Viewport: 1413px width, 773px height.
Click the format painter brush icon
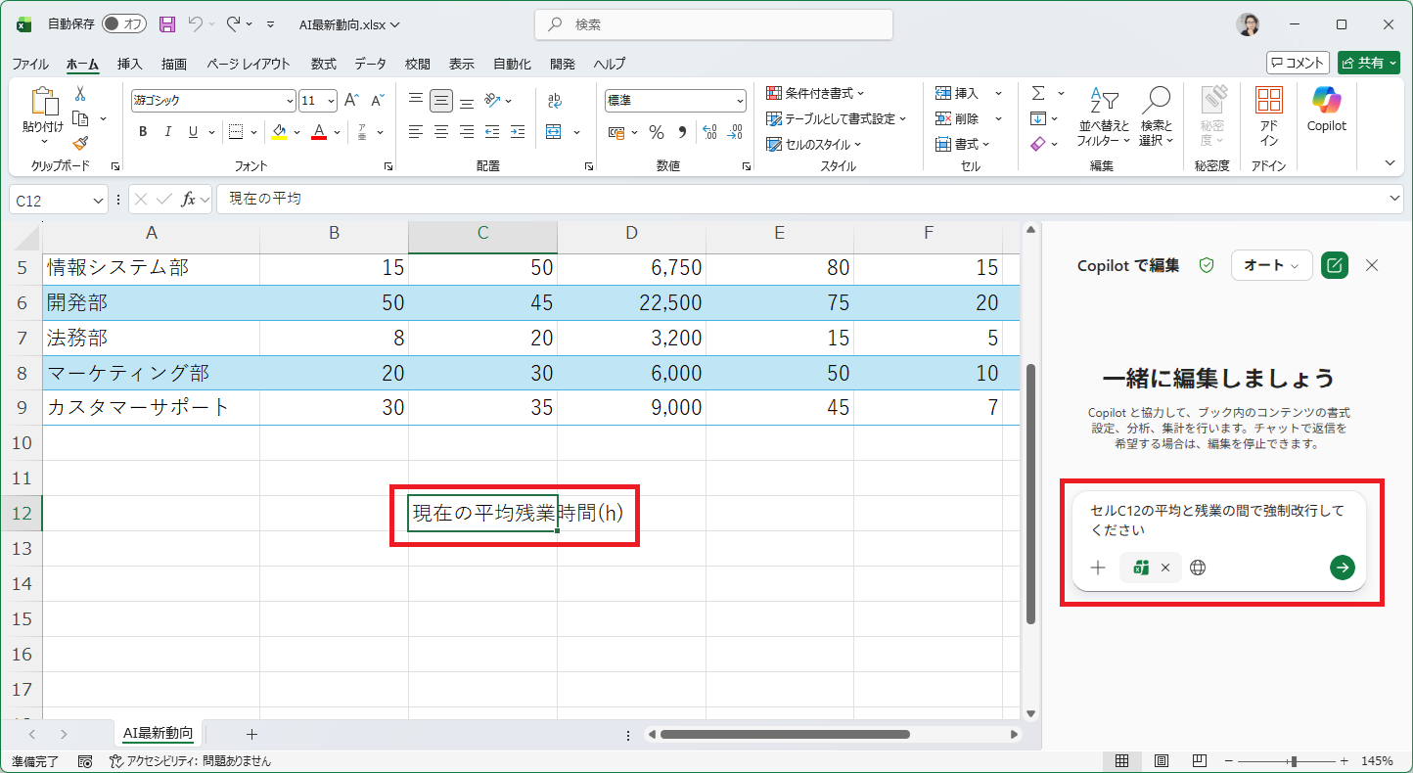tap(80, 143)
